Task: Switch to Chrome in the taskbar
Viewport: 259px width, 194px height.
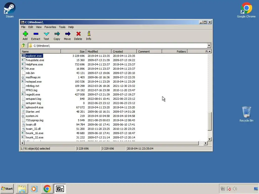Action: click(x=47, y=188)
